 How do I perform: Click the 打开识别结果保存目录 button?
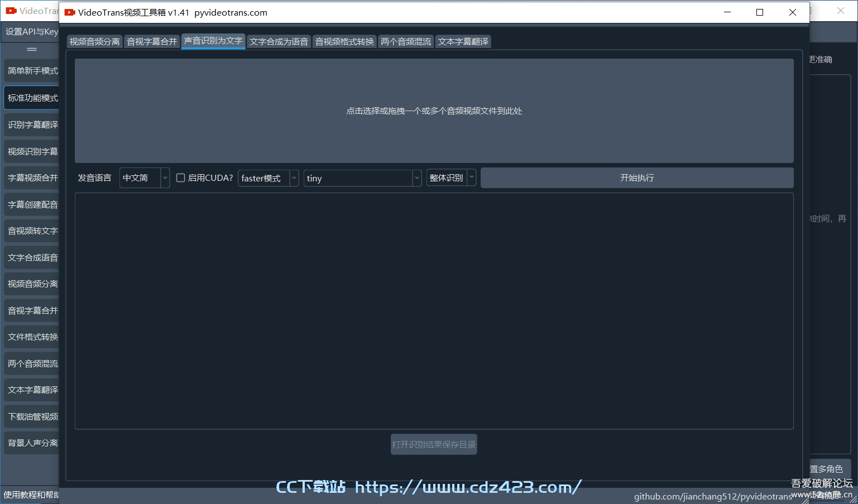434,444
